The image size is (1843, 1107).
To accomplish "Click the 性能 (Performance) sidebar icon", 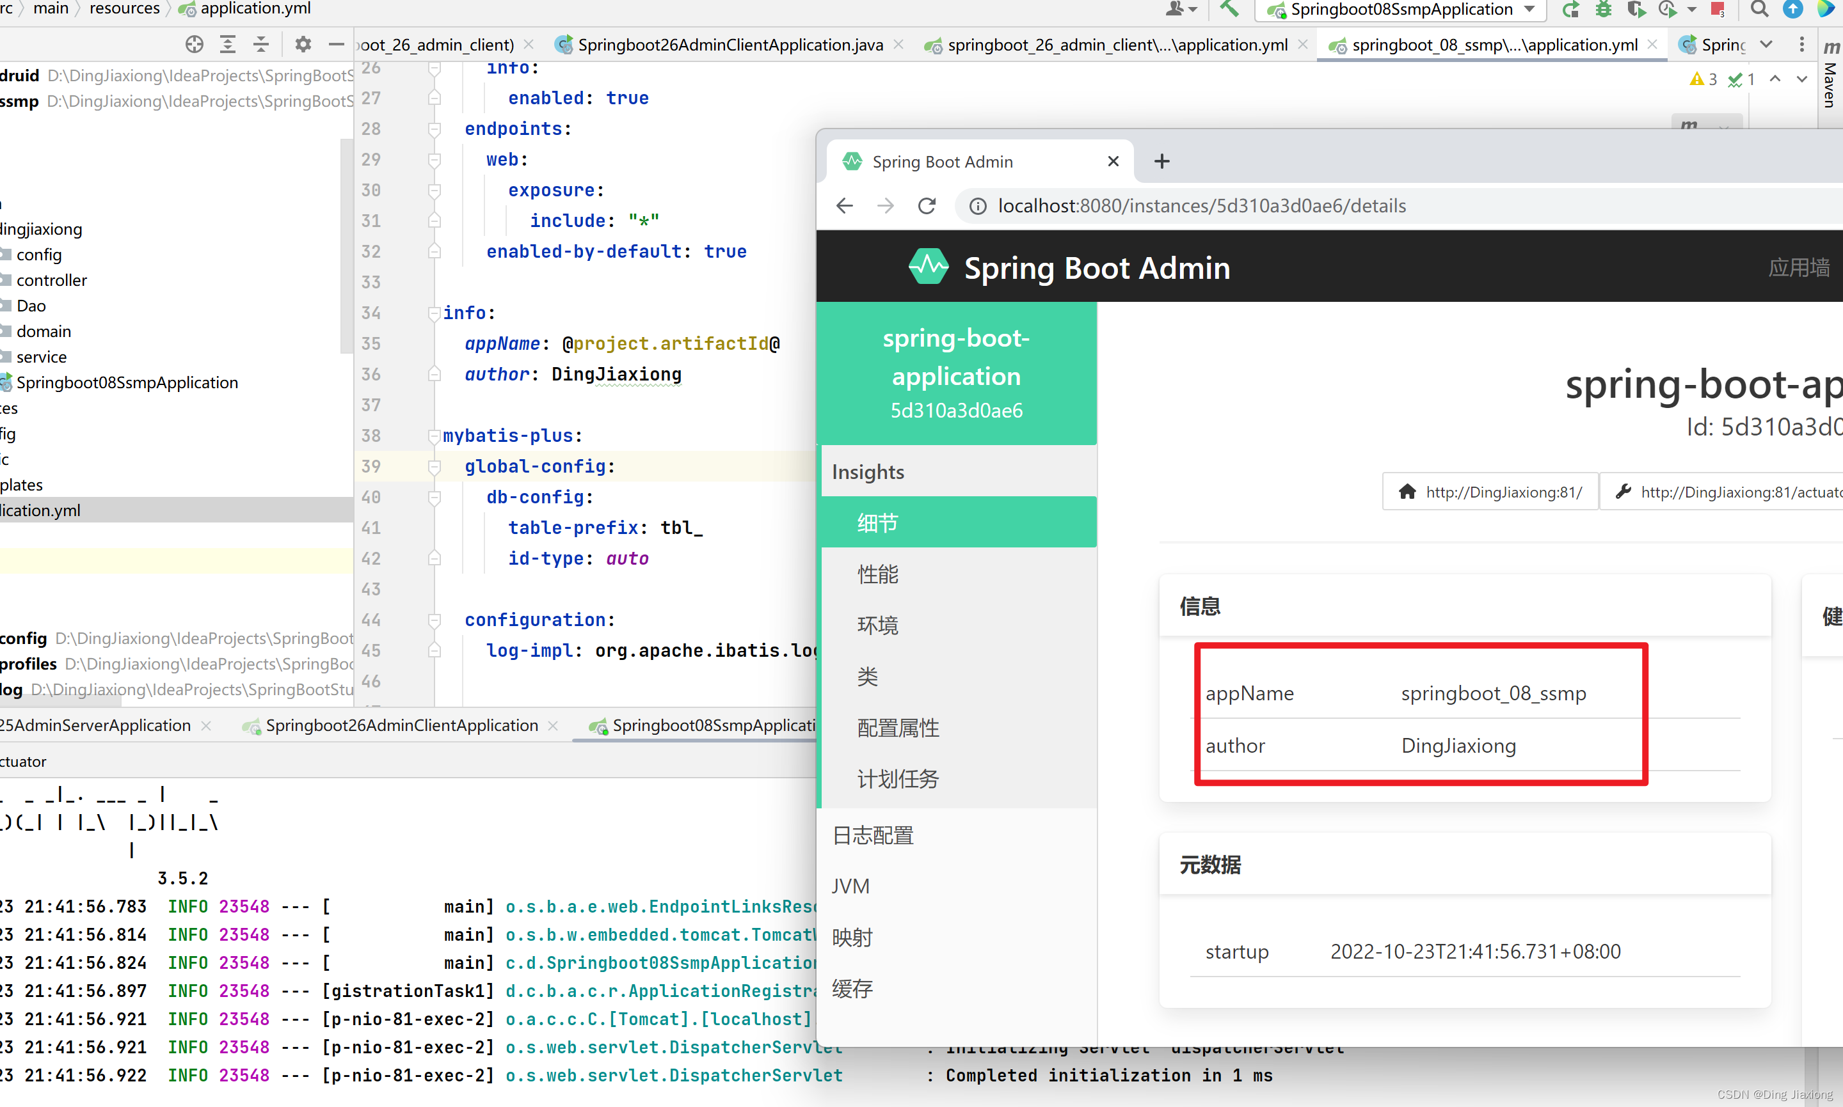I will point(878,574).
